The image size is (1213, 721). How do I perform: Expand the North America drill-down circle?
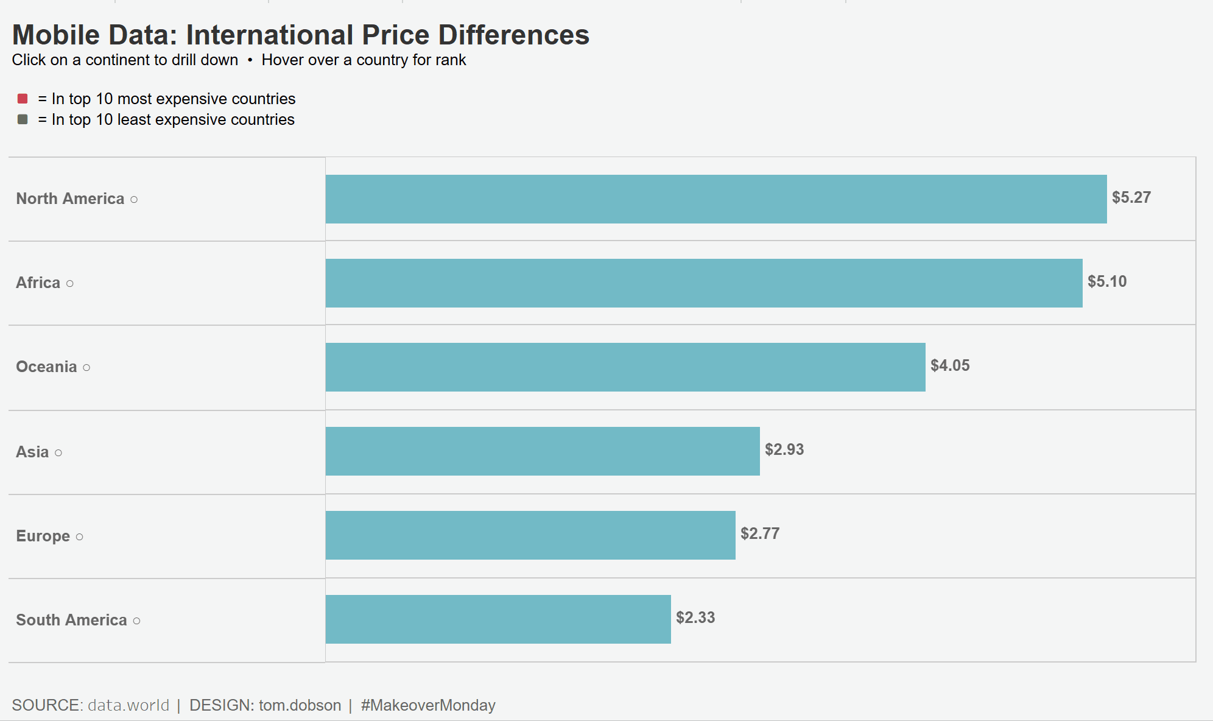pyautogui.click(x=134, y=200)
